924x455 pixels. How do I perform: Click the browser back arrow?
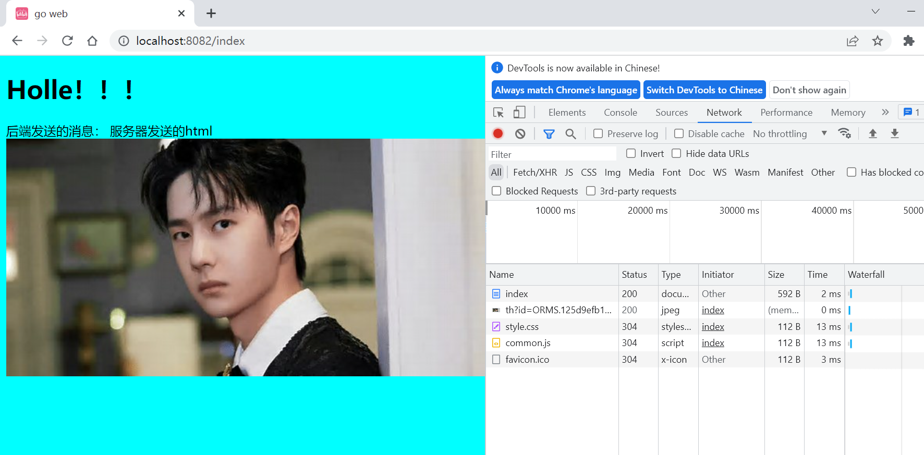[x=17, y=41]
